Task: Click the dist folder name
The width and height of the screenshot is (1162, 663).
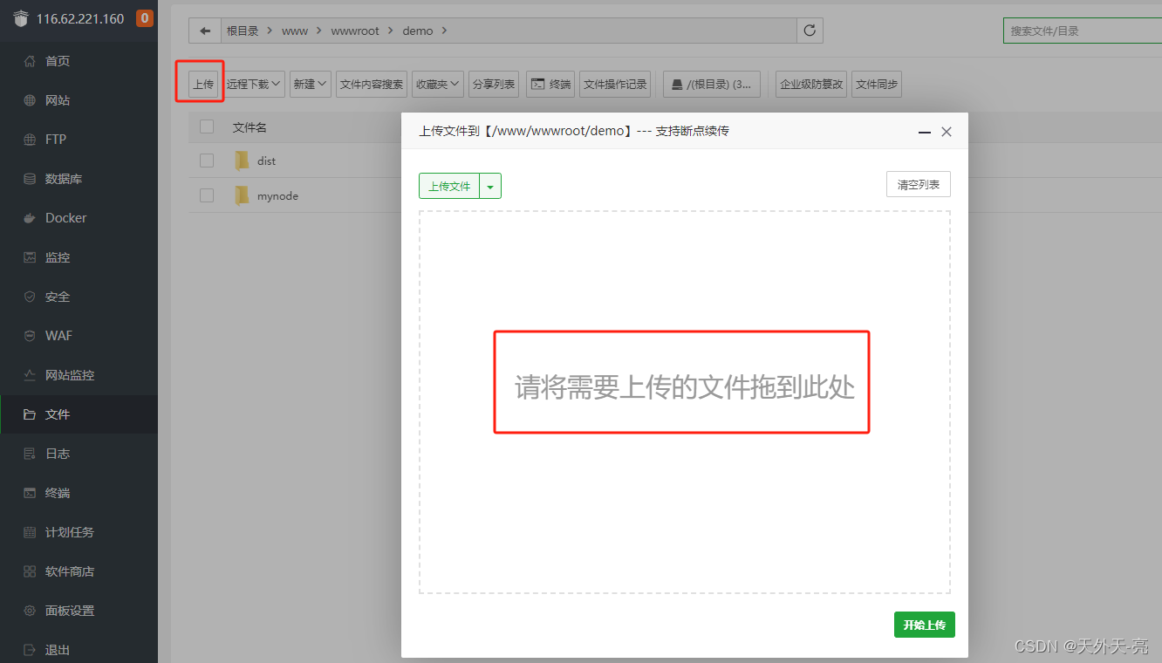Action: pyautogui.click(x=267, y=161)
